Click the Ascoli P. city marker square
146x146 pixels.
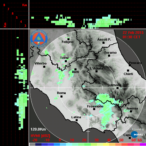coord(104,43)
